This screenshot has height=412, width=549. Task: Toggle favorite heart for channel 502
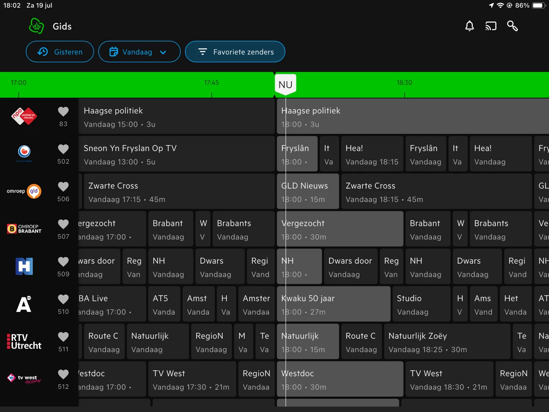tap(63, 149)
